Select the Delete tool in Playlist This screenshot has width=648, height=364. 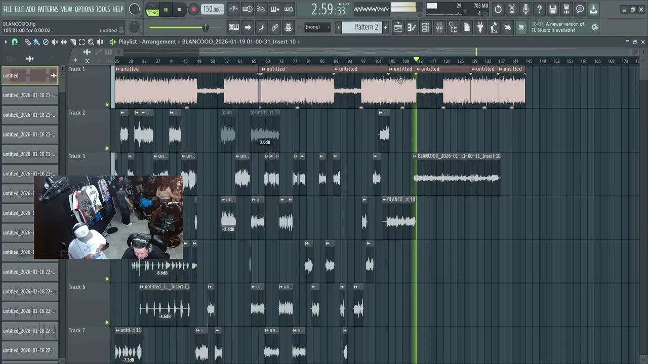click(46, 42)
